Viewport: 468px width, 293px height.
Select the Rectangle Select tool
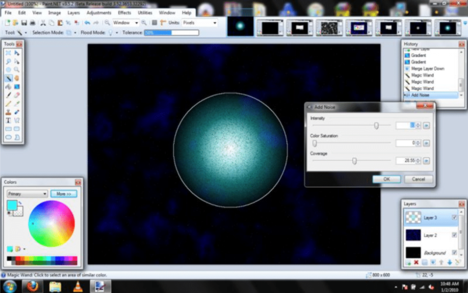pos(8,53)
